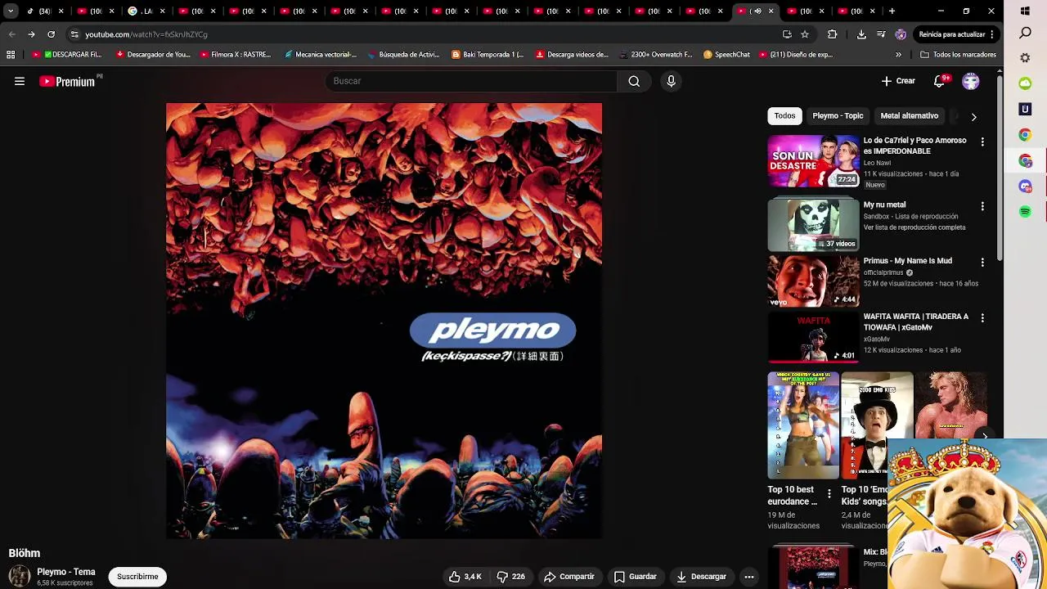Open Todos los marcadores folder

pos(958,55)
